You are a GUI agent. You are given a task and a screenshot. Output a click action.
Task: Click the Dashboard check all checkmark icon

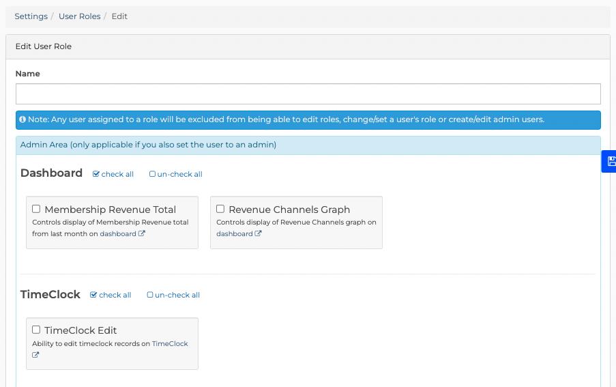coord(96,174)
